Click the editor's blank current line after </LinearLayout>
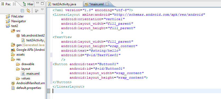The height and width of the screenshot is (99, 221). tap(137, 91)
